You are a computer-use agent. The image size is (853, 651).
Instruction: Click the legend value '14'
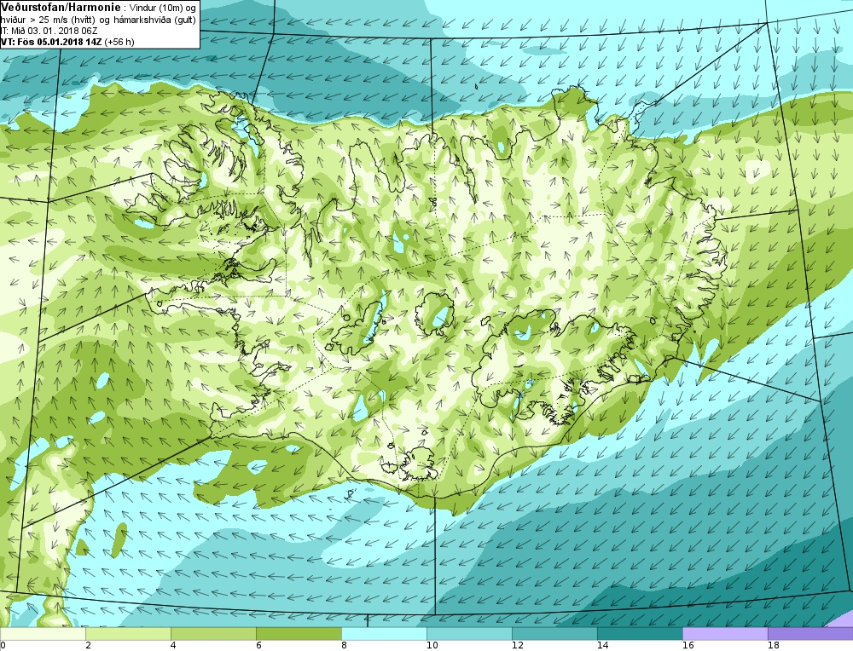tap(603, 646)
